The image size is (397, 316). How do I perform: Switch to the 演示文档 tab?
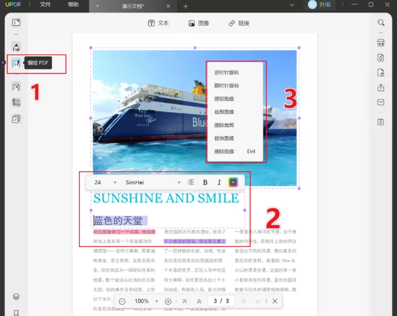tap(133, 6)
